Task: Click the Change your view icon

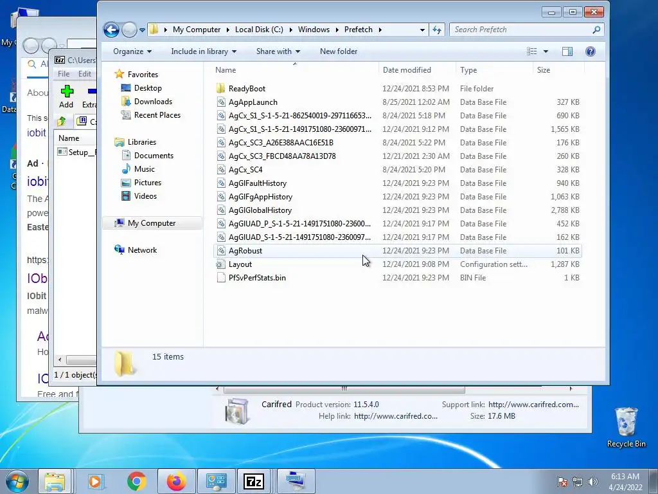Action: 531,51
